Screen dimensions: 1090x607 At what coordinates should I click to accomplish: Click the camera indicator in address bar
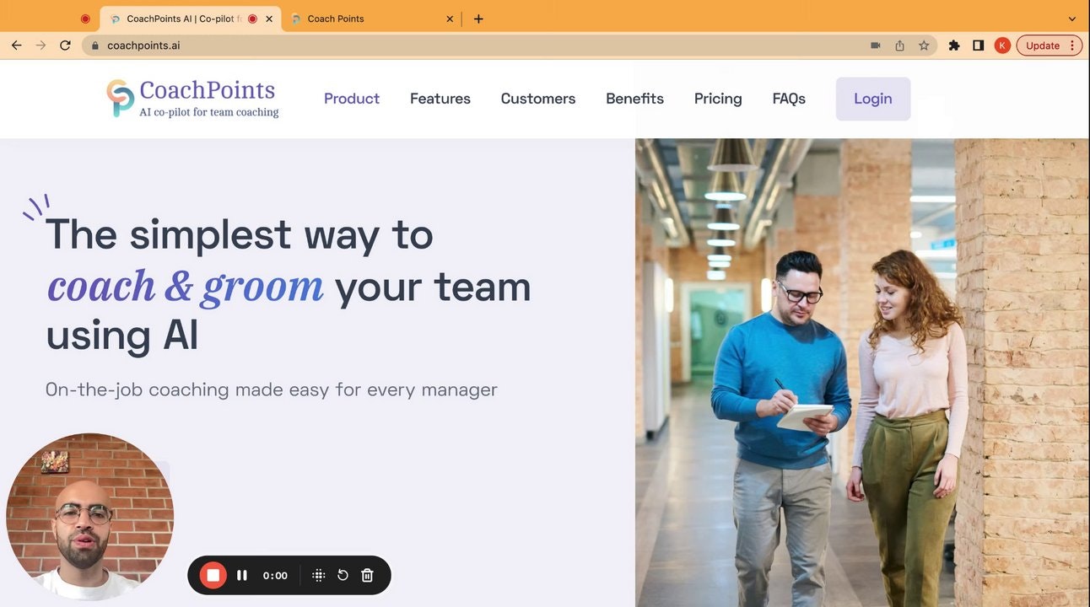(876, 46)
